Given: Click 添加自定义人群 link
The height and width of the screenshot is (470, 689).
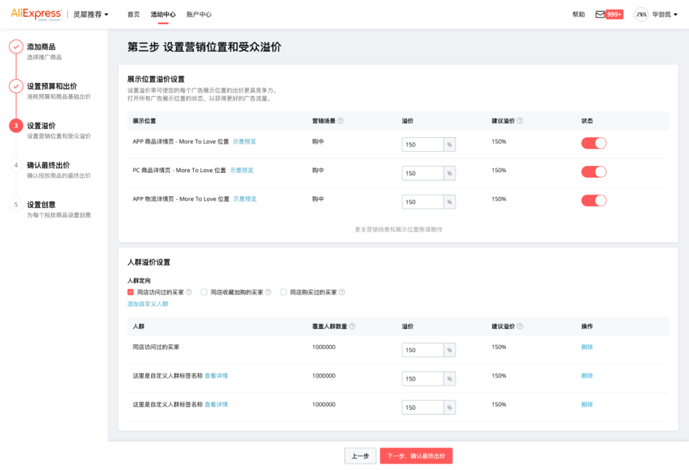Looking at the screenshot, I should (147, 305).
